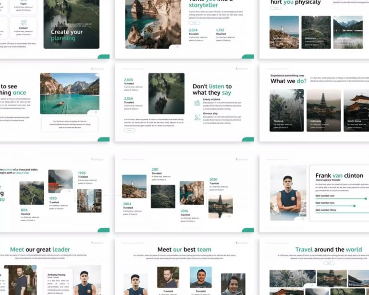This screenshot has height=295, width=369.
Task: Click the Indonesia temple card under 'What we do?'
Action: click(x=323, y=110)
